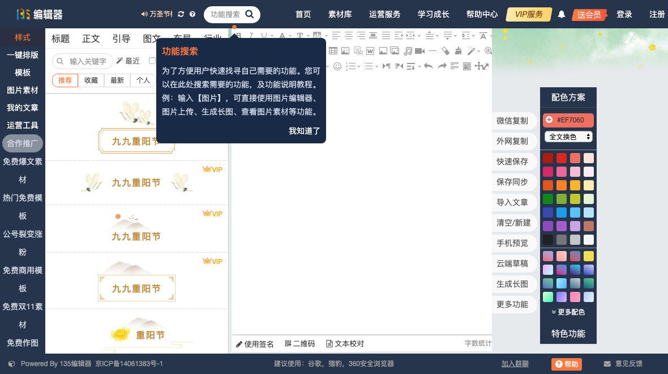The image size is (668, 374).
Task: Open 手机预览 preview
Action: 512,243
